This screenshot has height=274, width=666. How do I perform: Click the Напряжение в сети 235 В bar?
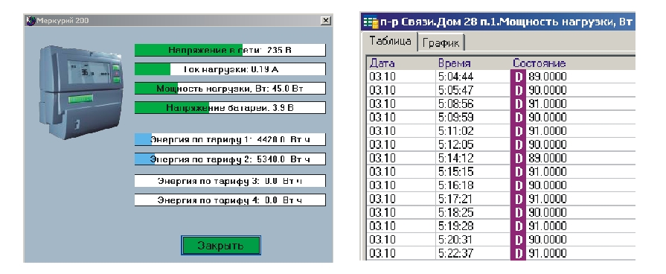pyautogui.click(x=230, y=50)
